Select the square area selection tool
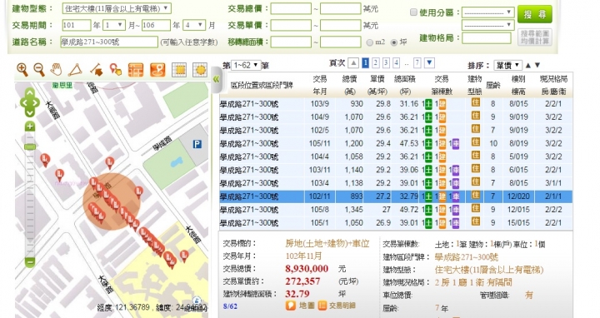 click(x=179, y=70)
